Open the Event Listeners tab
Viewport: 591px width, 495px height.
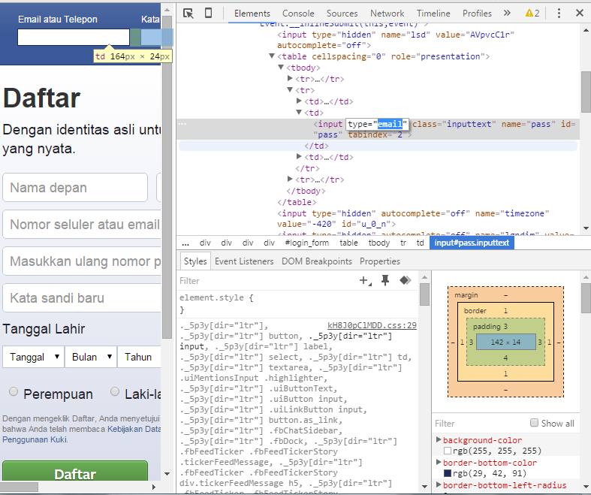(244, 261)
